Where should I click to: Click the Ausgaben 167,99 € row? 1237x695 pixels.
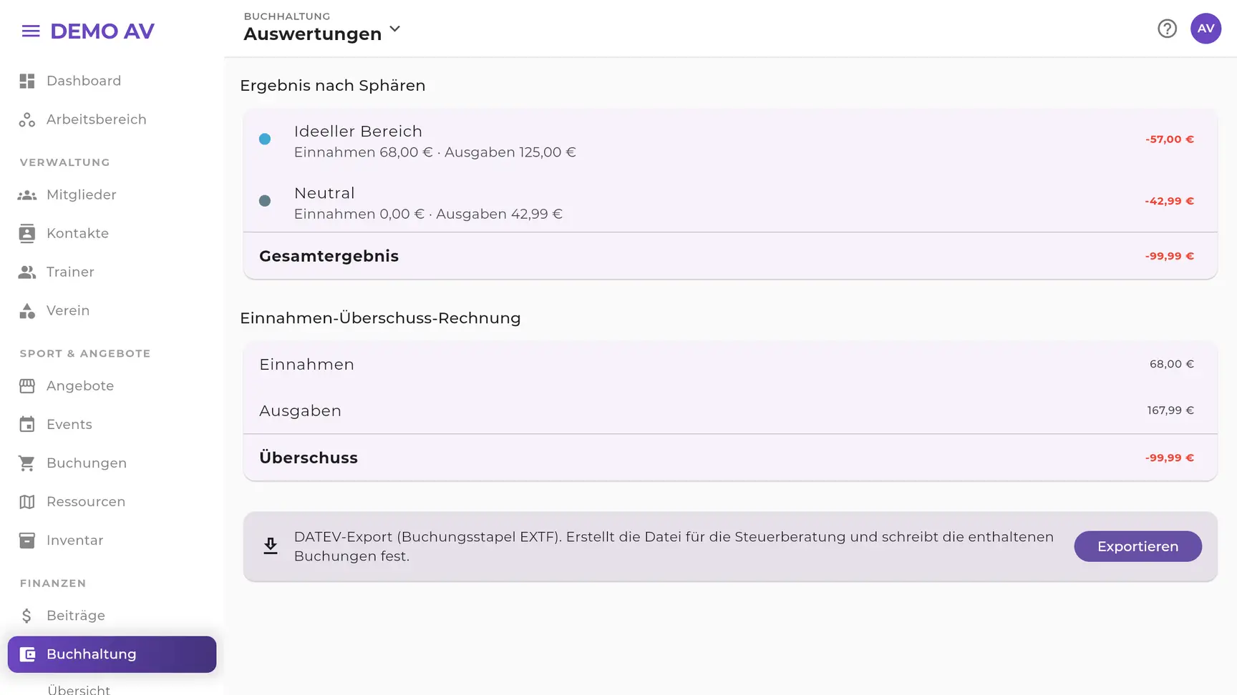(x=730, y=410)
